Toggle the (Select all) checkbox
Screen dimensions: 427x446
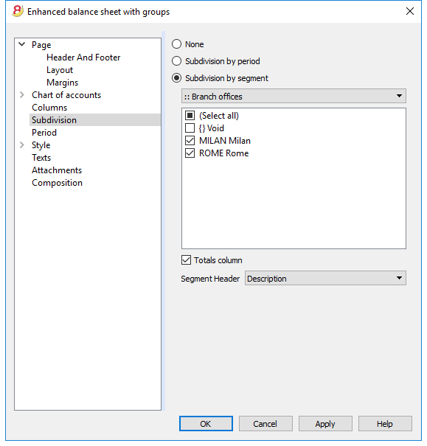tap(190, 116)
